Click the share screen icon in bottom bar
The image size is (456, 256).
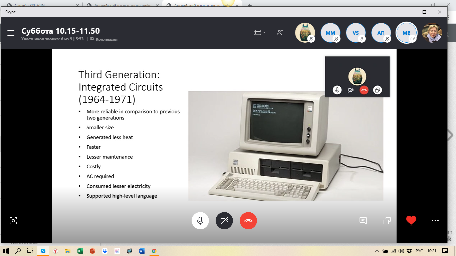(x=387, y=221)
